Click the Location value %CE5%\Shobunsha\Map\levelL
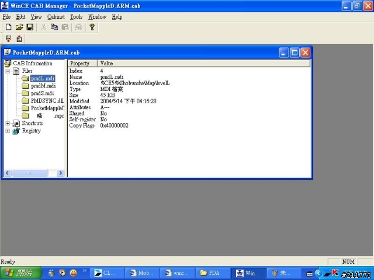 click(x=135, y=83)
